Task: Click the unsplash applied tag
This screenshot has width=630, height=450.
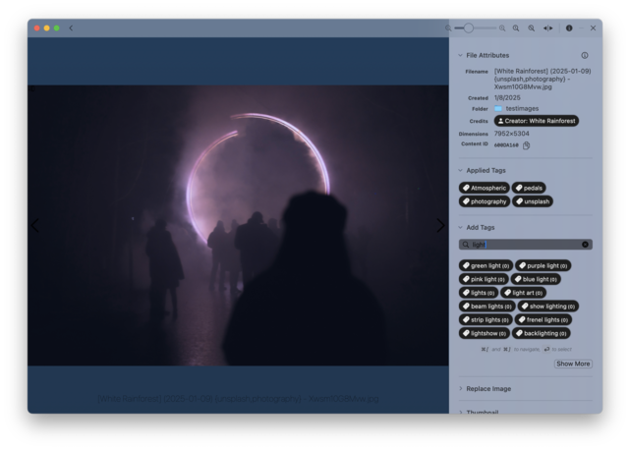Action: [533, 201]
